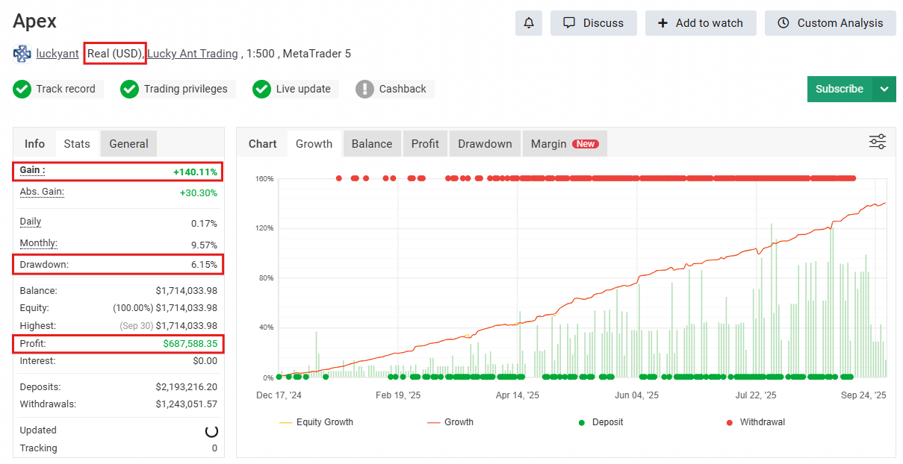Screen dimensions: 903x464
Task: Toggle Growth legend series
Action: point(450,422)
